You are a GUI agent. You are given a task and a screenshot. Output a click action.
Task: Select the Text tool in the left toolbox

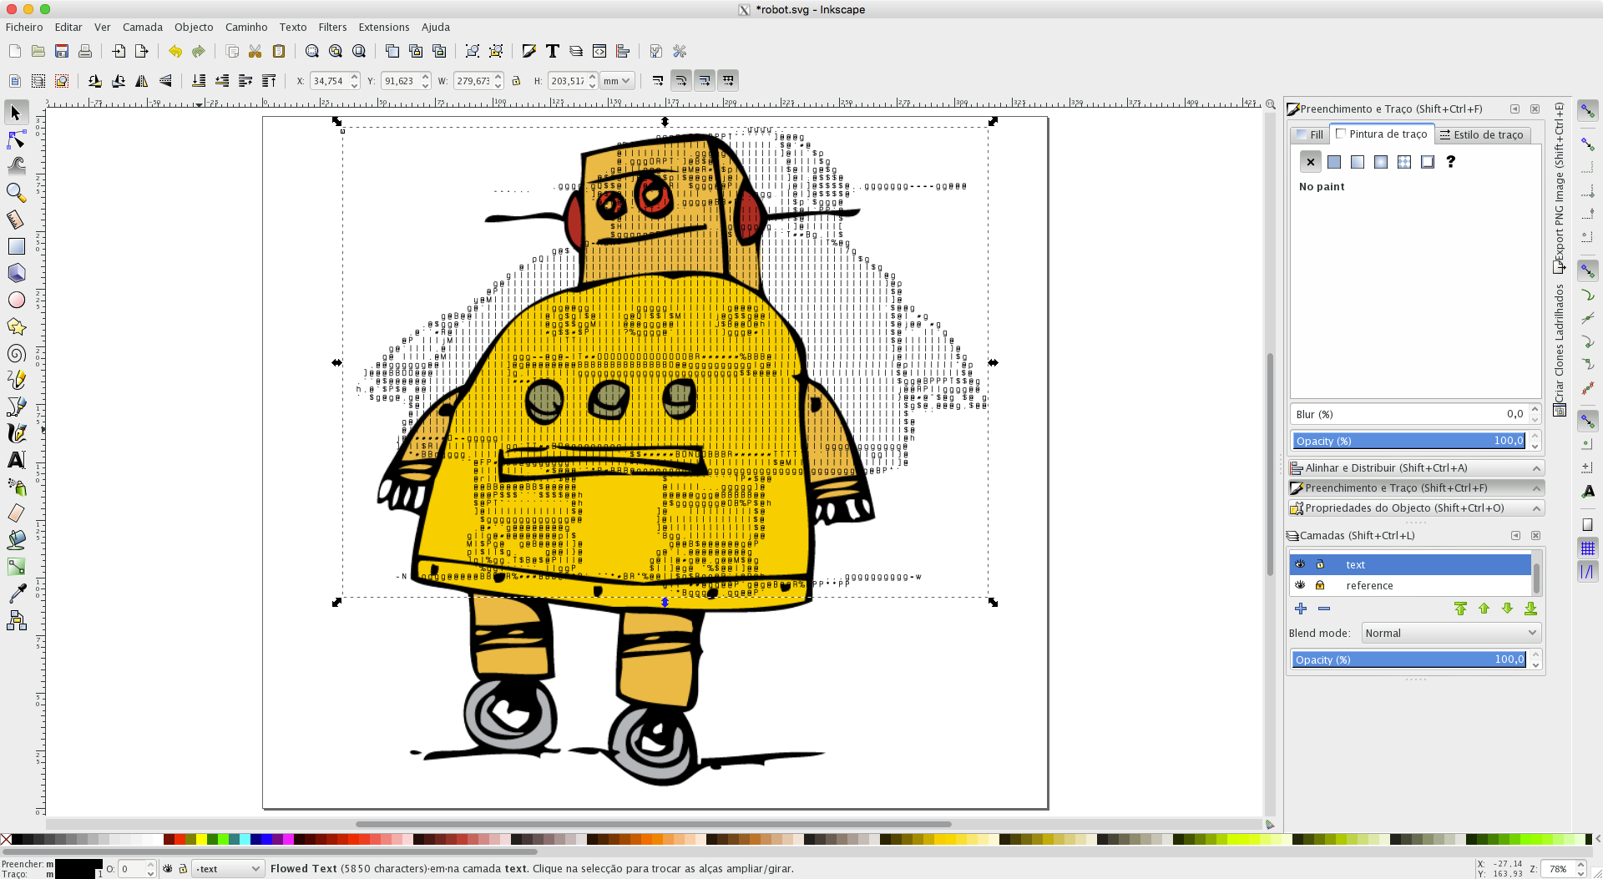tap(17, 459)
